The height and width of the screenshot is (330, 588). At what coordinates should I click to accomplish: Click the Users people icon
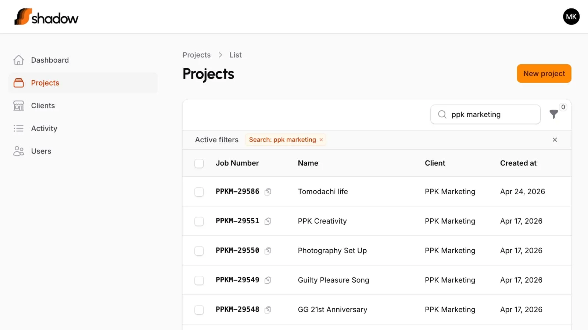point(19,151)
